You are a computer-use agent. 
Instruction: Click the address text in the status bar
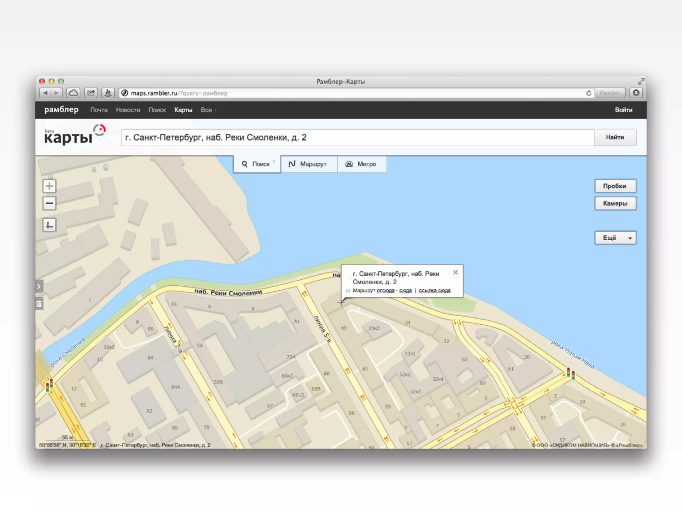[156, 445]
